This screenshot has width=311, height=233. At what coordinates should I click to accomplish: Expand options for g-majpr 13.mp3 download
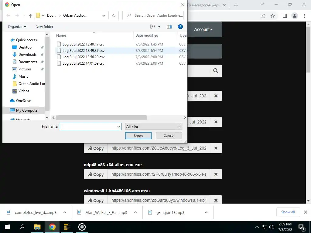(206, 212)
